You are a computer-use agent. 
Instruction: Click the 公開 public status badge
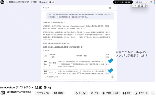point(52,2)
